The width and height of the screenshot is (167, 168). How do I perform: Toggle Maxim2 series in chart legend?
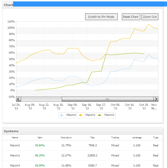coord(68,115)
